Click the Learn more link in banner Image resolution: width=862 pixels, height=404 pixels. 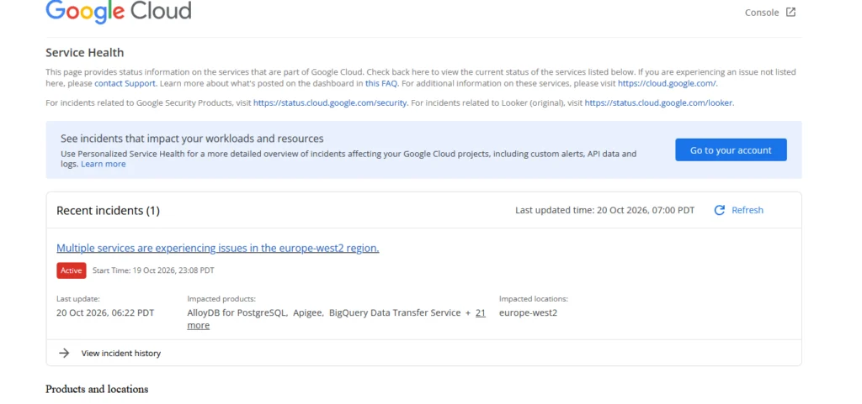click(104, 164)
